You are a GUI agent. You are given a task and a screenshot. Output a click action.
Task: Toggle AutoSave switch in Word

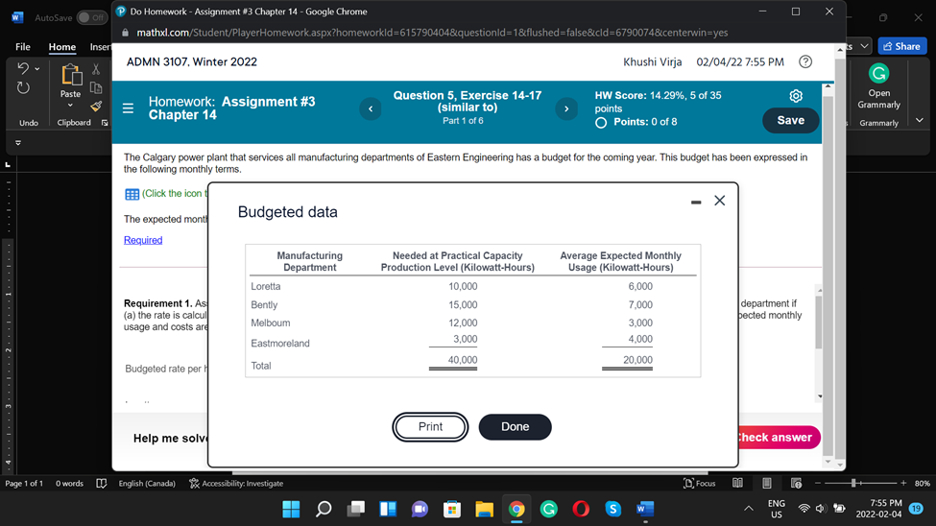(91, 18)
